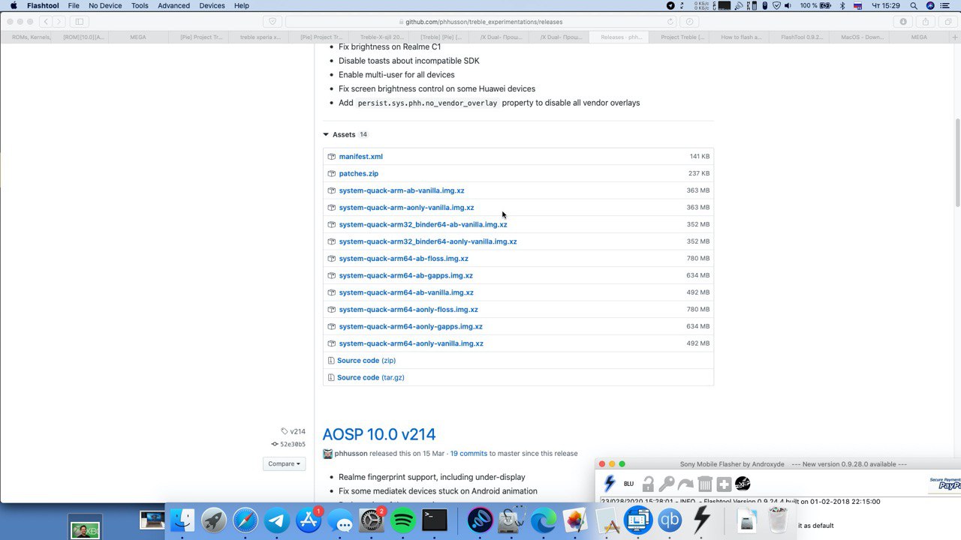Open Flashtool File menu

[x=74, y=5]
